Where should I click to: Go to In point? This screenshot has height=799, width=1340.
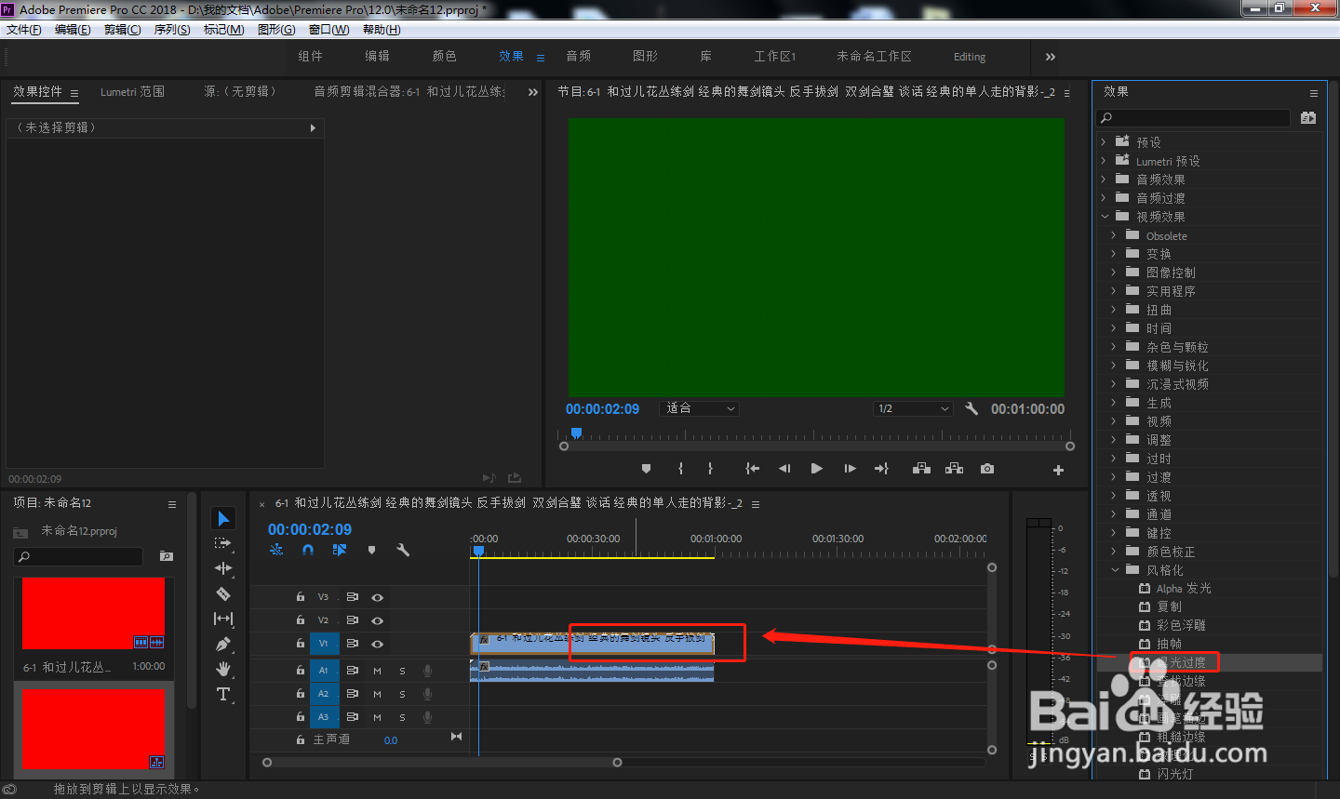(753, 469)
